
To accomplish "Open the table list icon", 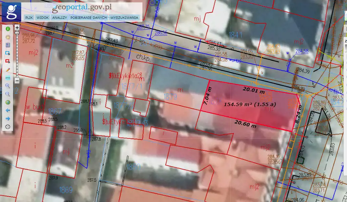I will click(x=8, y=45).
